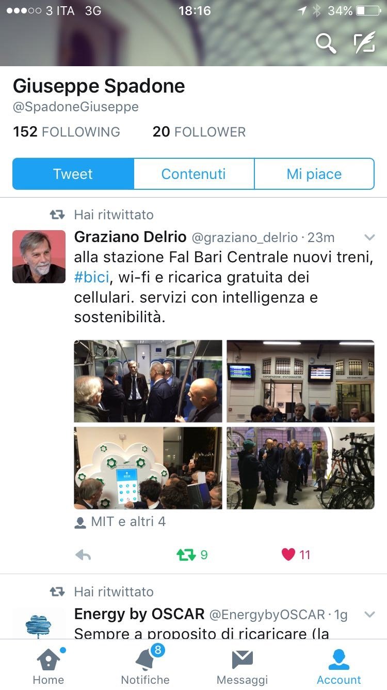The width and height of the screenshot is (387, 690).
Task: Open the search magnifier icon
Action: [326, 43]
